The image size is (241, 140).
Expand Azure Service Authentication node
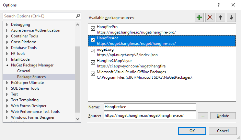7,30
